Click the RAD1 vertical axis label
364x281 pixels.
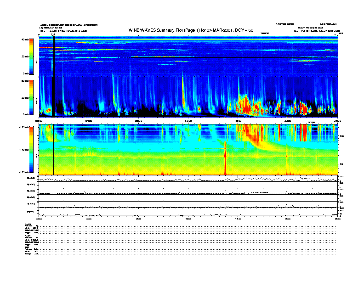36,101
